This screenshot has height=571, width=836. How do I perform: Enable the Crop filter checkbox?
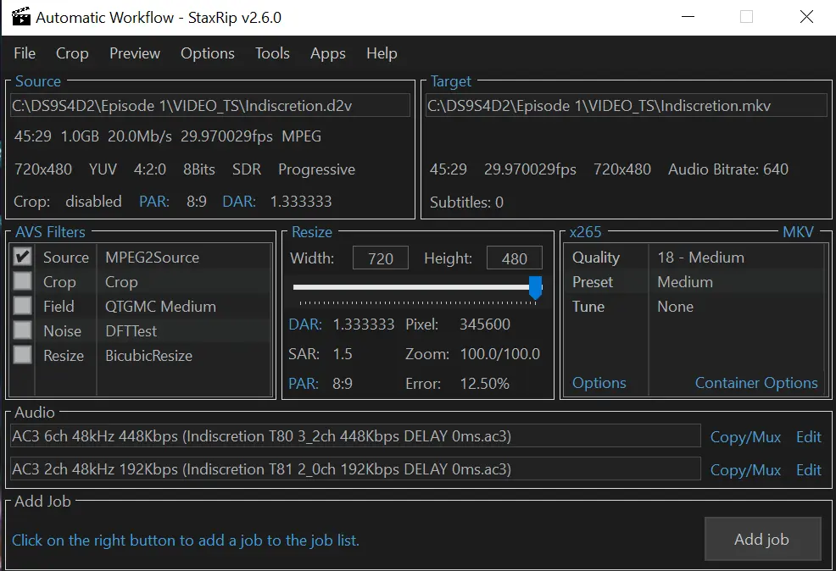coord(22,281)
